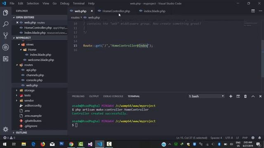Image resolution: width=264 pixels, height=148 pixels.
Task: Open the Debug view in activity bar
Action: (x=5, y=47)
